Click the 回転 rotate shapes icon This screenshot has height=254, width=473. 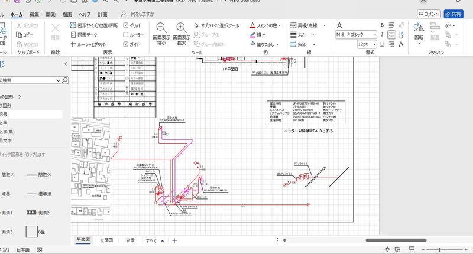[419, 27]
